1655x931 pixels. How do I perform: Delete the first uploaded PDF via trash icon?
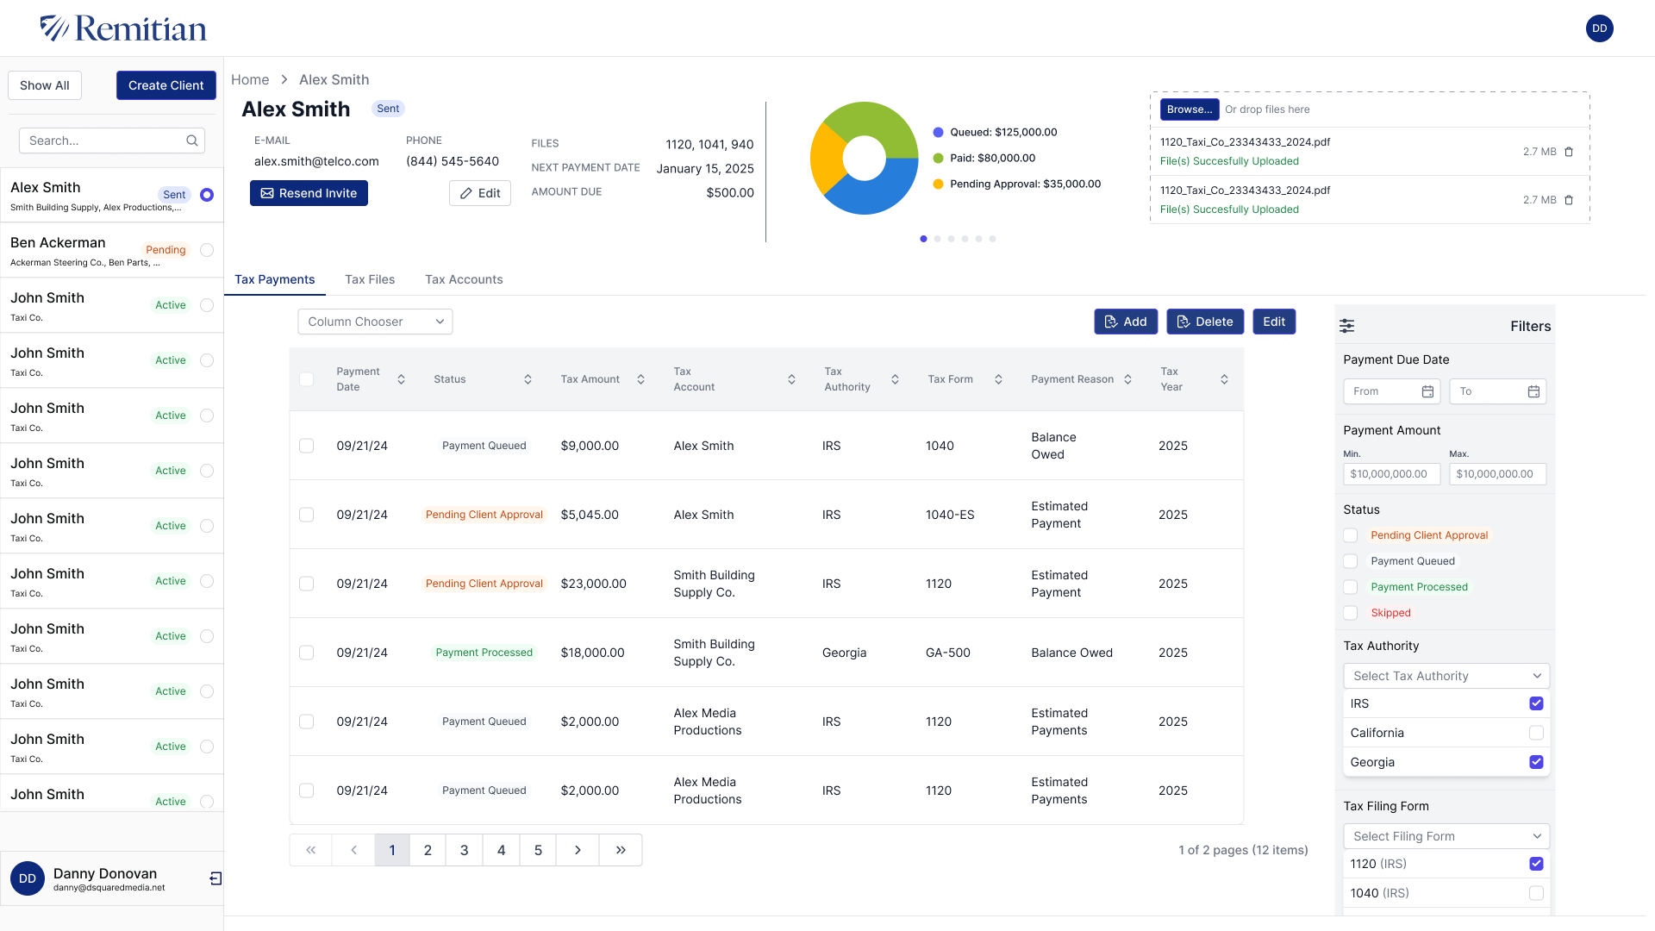1569,152
